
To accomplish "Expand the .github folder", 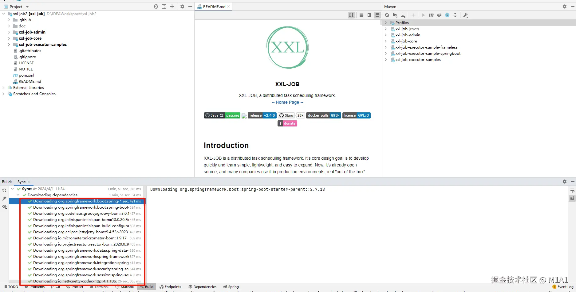I will pyautogui.click(x=9, y=20).
